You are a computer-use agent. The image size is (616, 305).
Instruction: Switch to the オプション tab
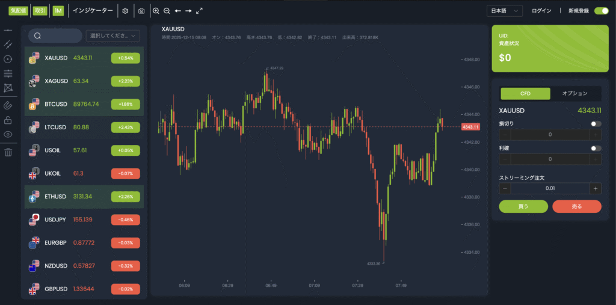(574, 93)
